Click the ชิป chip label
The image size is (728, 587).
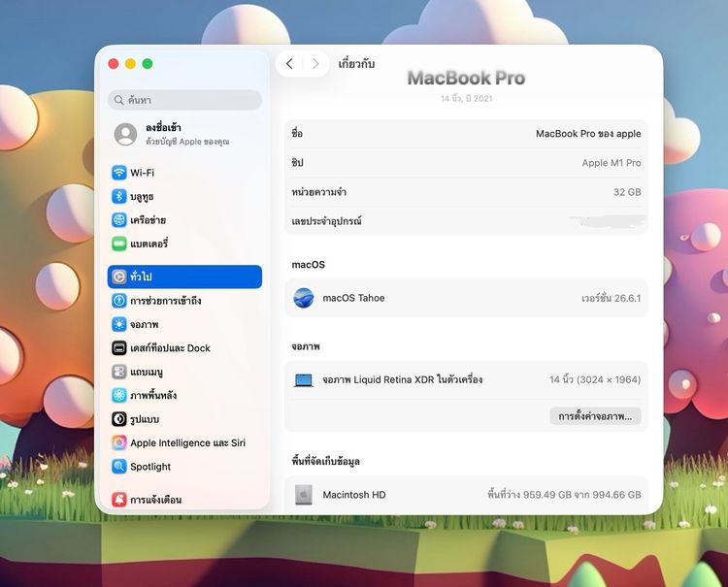297,163
